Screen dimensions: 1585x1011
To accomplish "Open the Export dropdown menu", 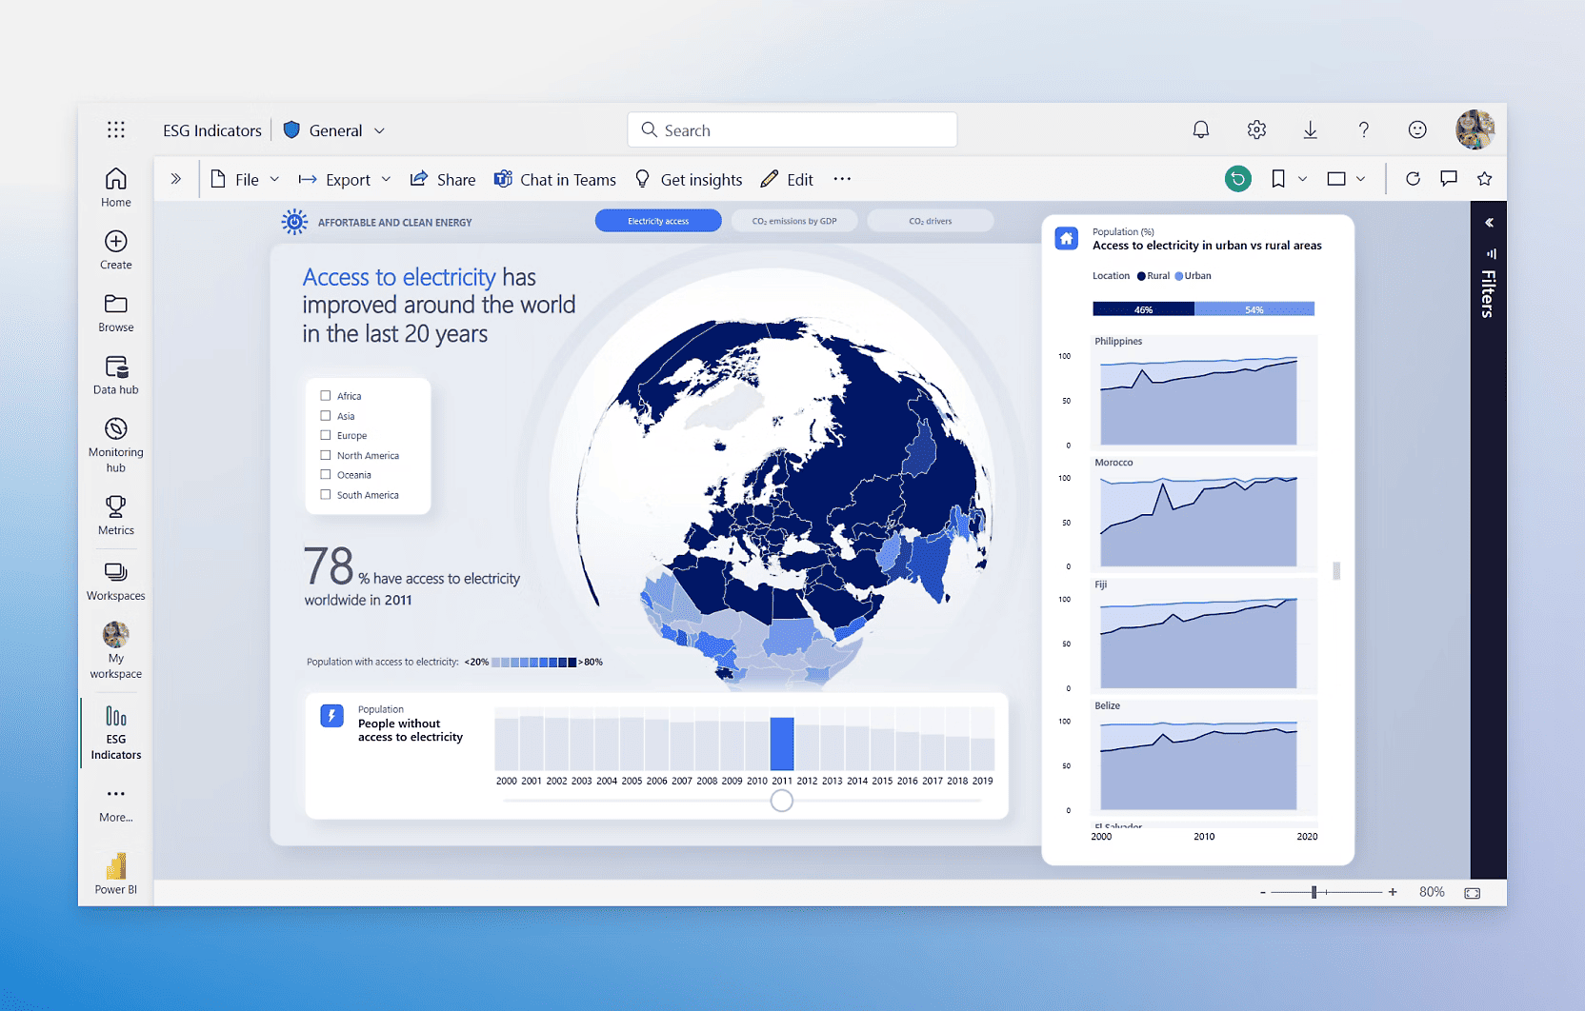I will coord(386,179).
